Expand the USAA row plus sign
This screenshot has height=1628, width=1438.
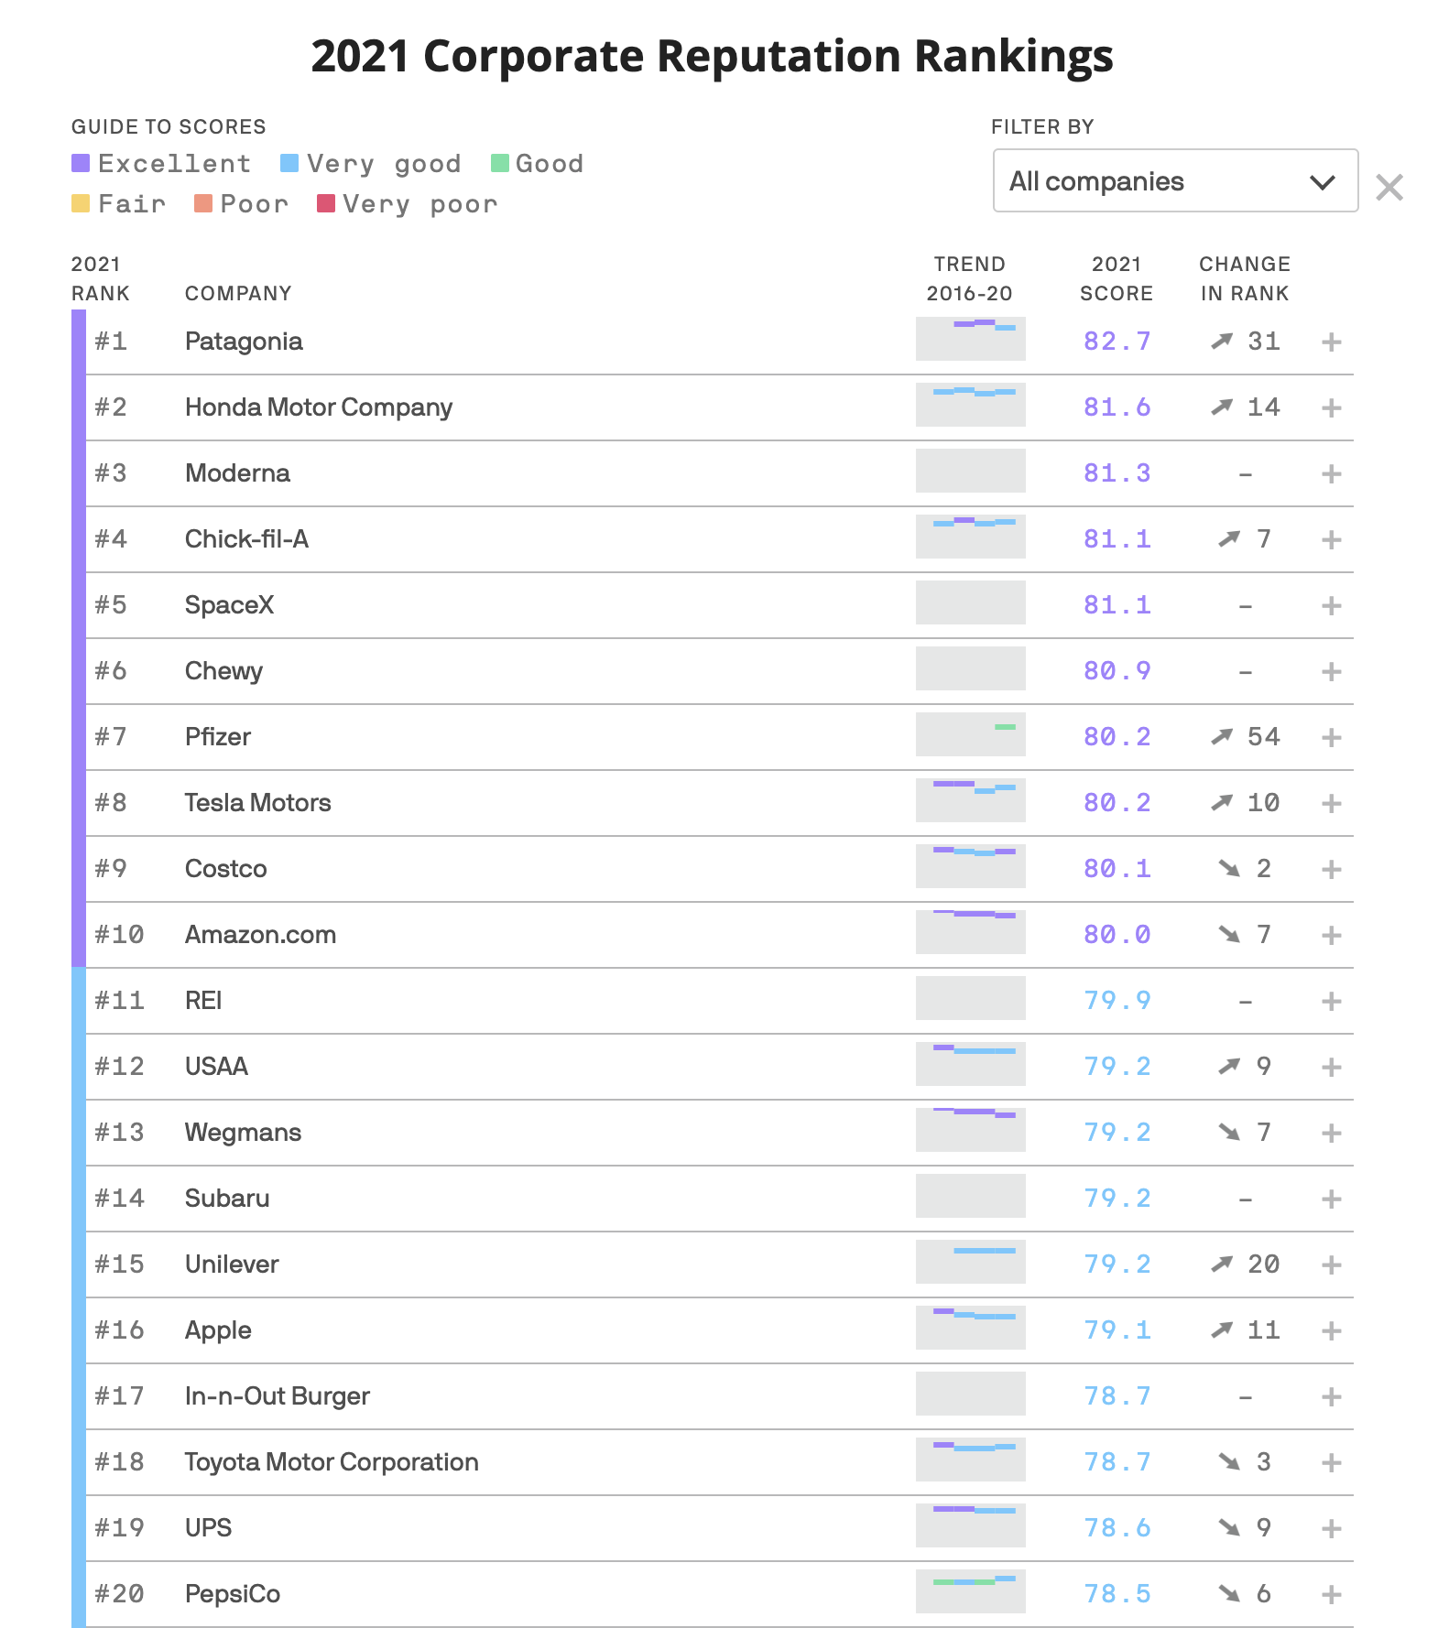[x=1332, y=1068]
